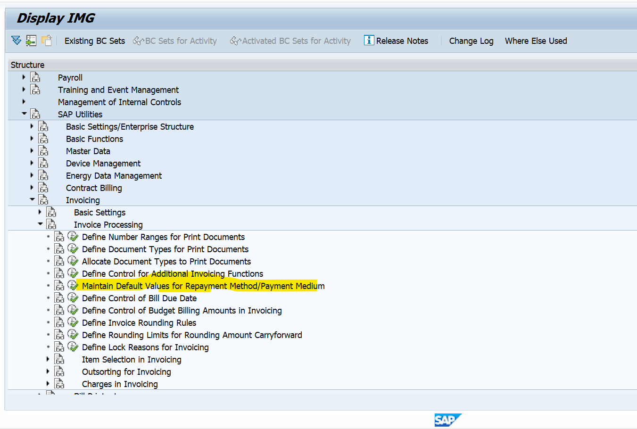Image resolution: width=637 pixels, height=429 pixels.
Task: Expand Energy Data Management node
Action: (32, 175)
